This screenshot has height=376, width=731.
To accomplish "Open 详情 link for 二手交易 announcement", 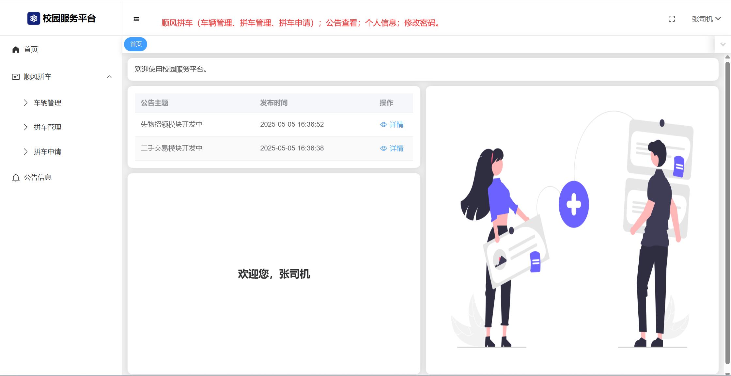I will point(397,149).
